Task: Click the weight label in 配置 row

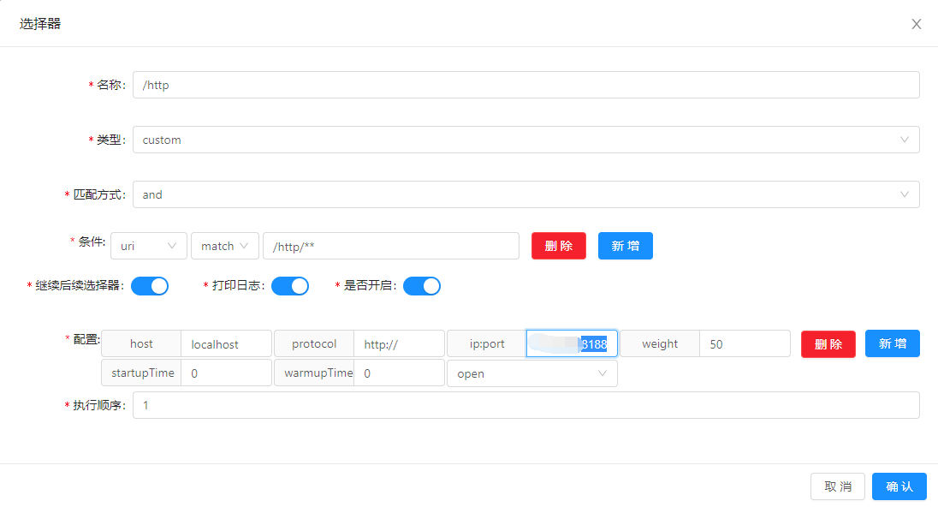Action: tap(660, 344)
